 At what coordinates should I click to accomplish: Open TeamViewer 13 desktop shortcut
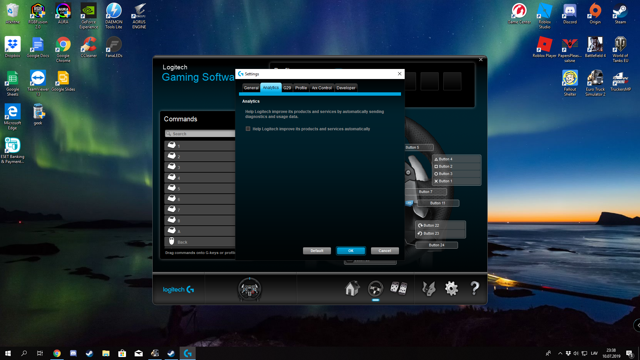(x=38, y=83)
